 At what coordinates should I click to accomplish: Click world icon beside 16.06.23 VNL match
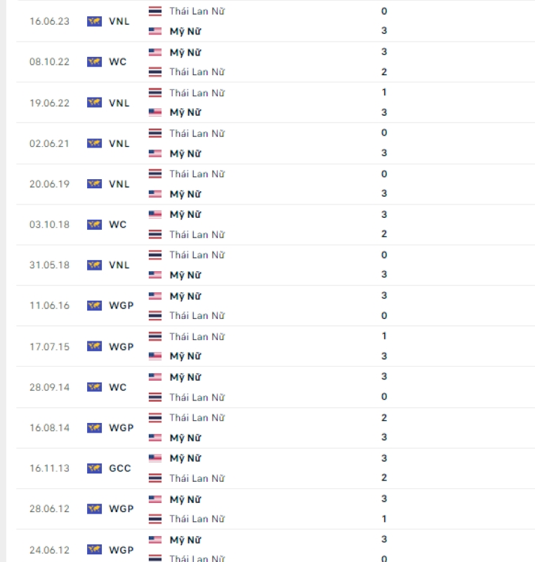point(94,22)
